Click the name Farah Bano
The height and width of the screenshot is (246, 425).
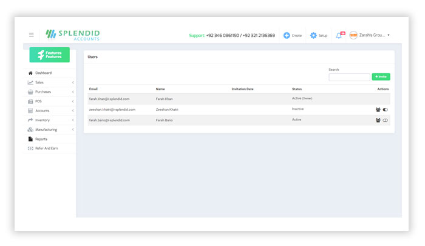click(x=165, y=120)
